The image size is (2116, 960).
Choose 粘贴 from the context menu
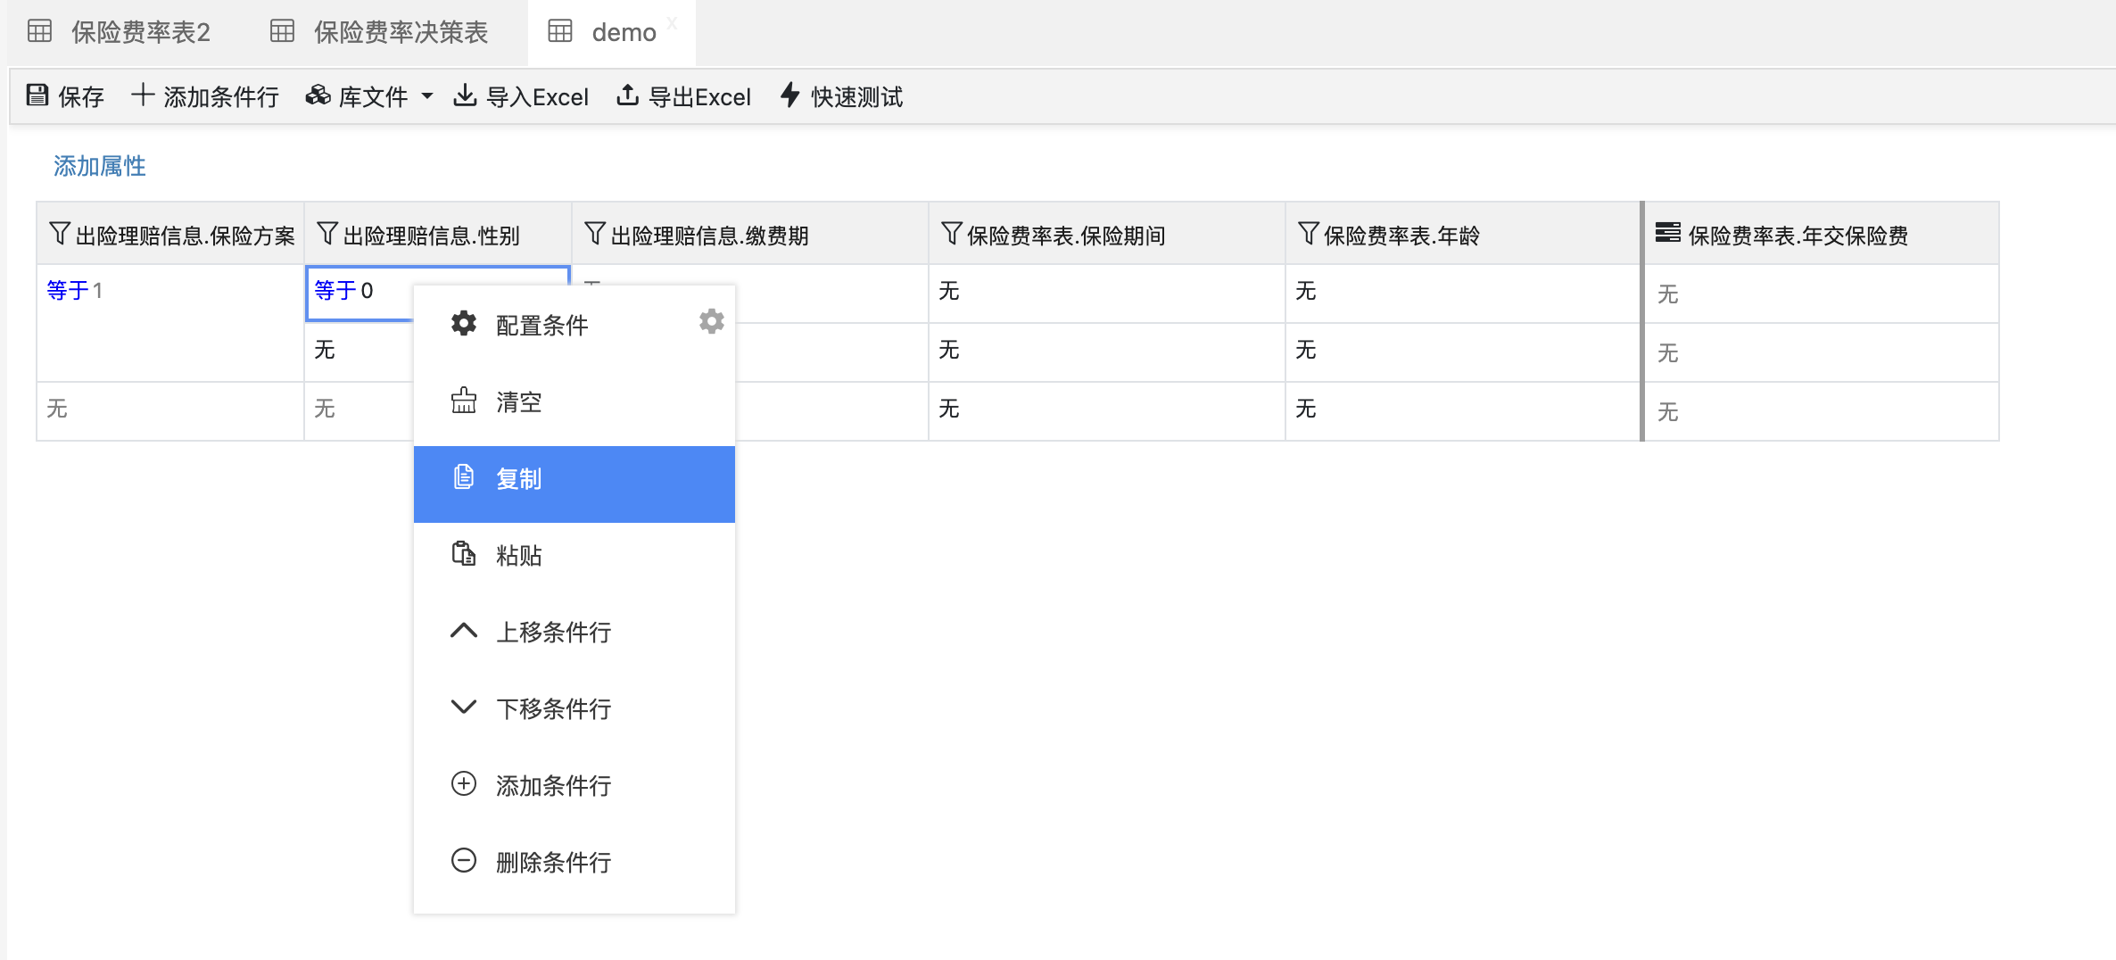[x=519, y=557]
